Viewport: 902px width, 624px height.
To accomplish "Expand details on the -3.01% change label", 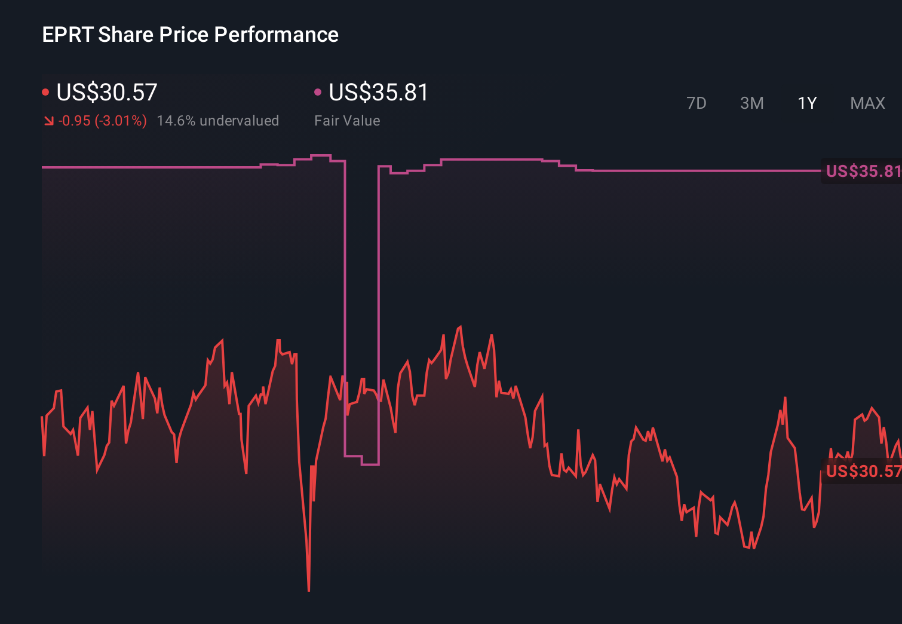I will pos(102,121).
